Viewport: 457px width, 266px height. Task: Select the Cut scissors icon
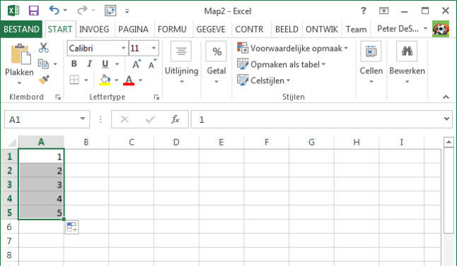click(44, 48)
